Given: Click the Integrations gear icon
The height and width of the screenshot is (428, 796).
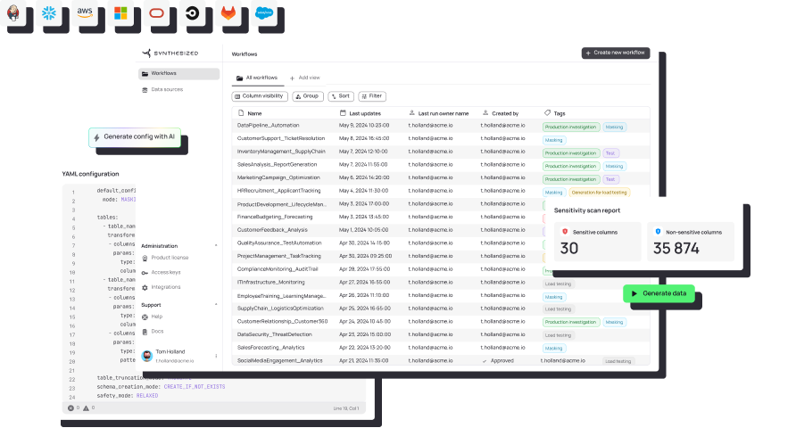Looking at the screenshot, I should (145, 287).
